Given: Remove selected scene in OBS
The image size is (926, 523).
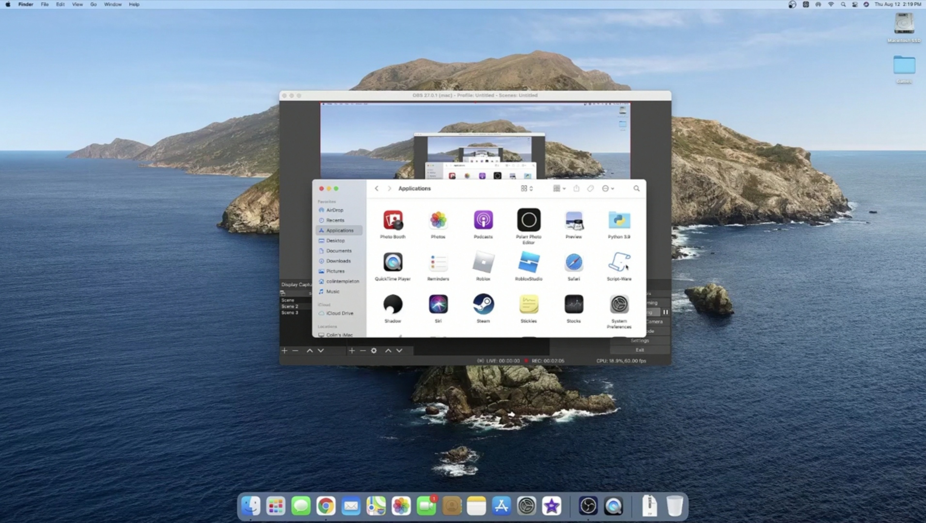Looking at the screenshot, I should pyautogui.click(x=296, y=351).
